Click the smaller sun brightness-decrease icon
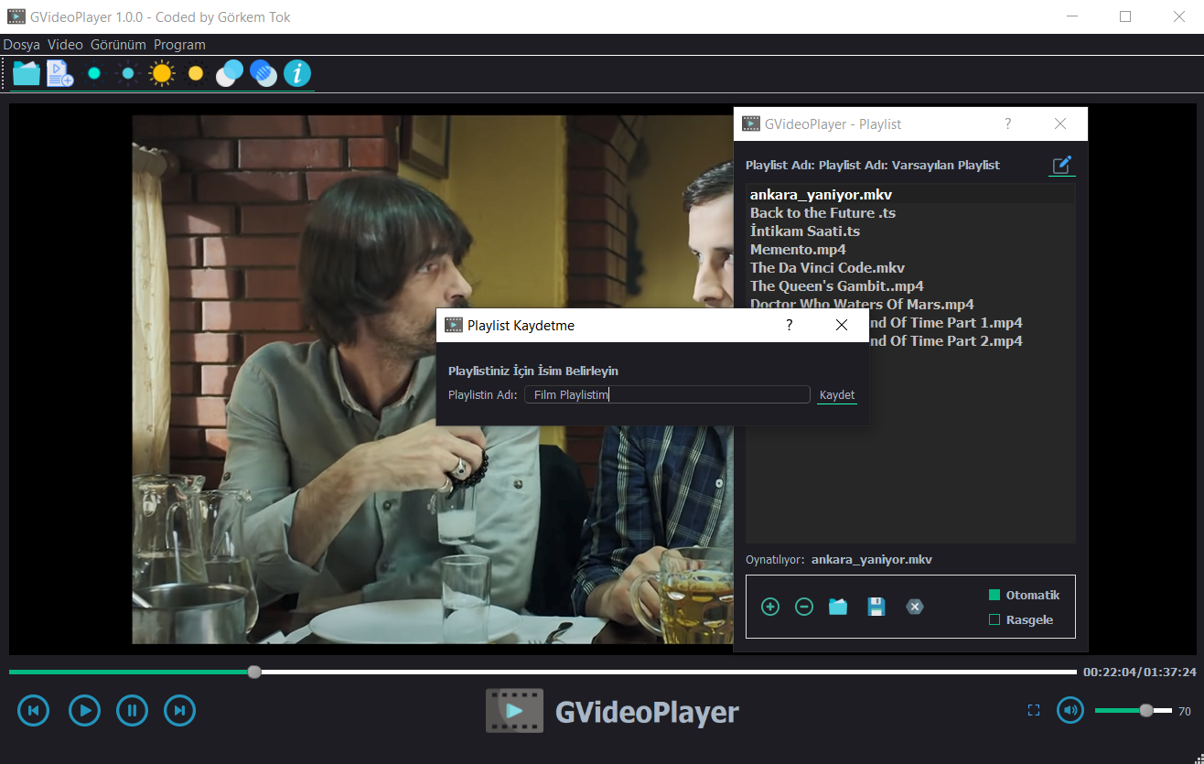This screenshot has width=1204, height=764. [196, 72]
